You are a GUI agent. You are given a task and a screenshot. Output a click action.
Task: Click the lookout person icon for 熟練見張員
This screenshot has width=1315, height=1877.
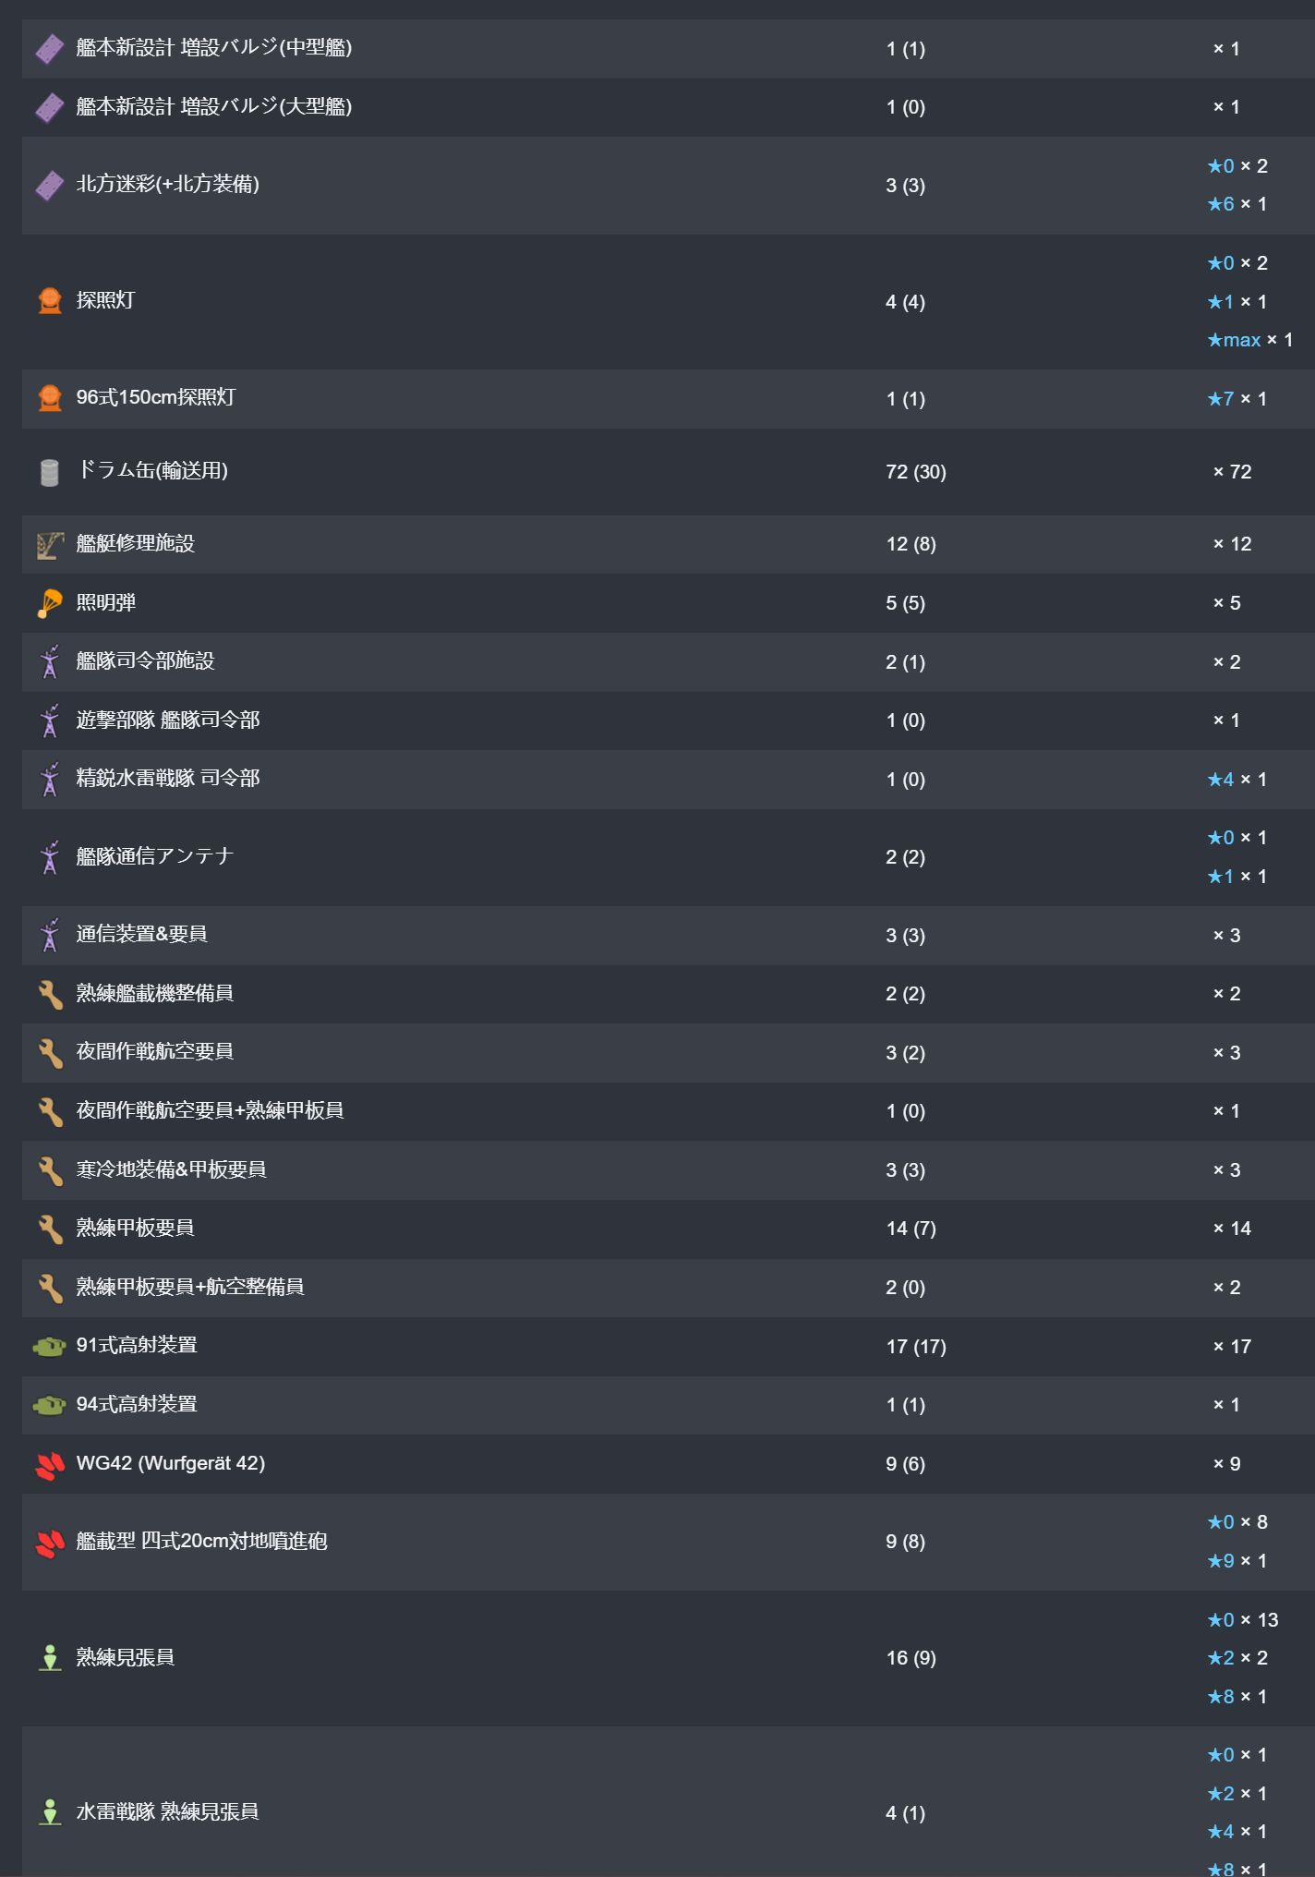(50, 1658)
